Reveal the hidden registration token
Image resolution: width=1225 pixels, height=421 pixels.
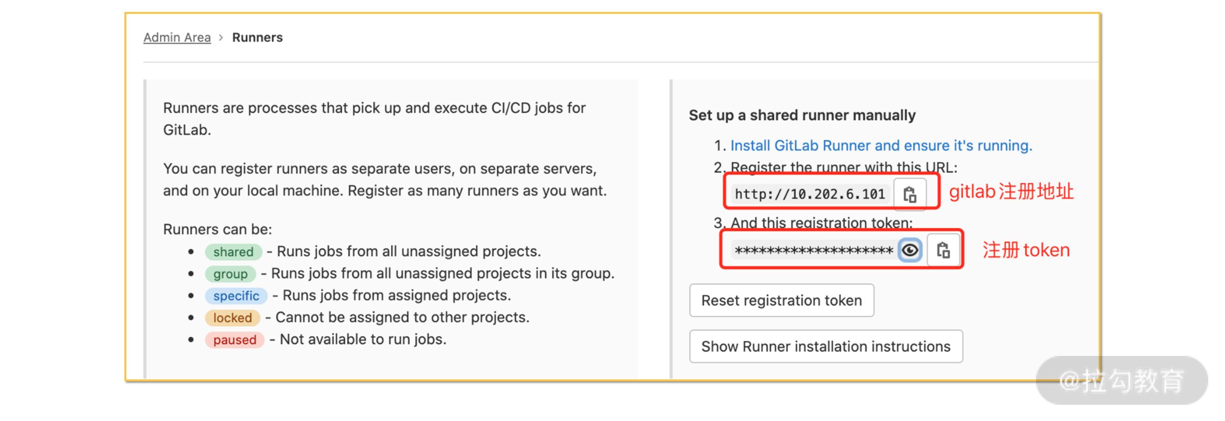coord(910,250)
